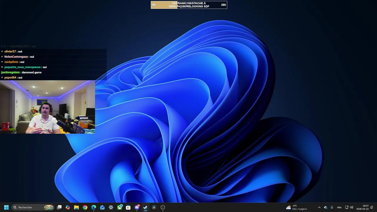The height and width of the screenshot is (212, 377).
Task: Click the Rechercher search box in taskbar
Action: 33,207
